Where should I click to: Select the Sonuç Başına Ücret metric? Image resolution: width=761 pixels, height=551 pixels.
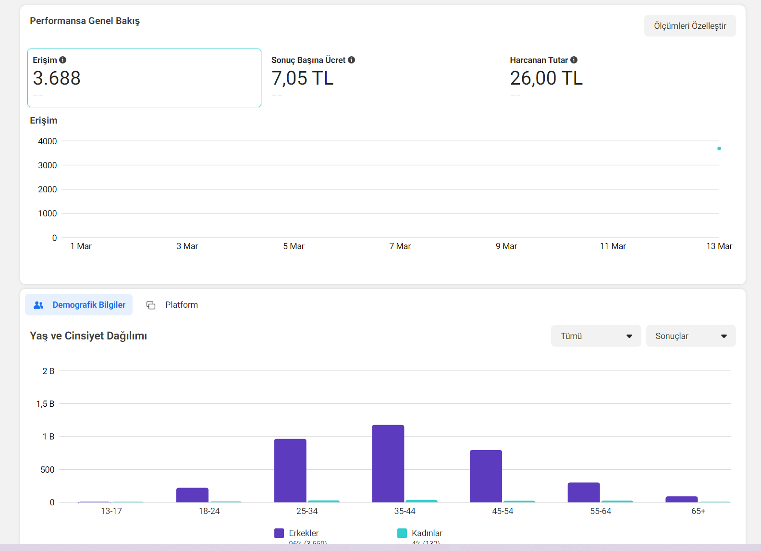(x=383, y=78)
